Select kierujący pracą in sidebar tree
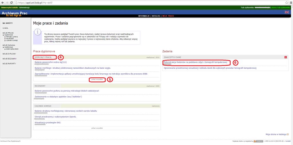Screen dimensions: 293x145 click(x=12, y=37)
